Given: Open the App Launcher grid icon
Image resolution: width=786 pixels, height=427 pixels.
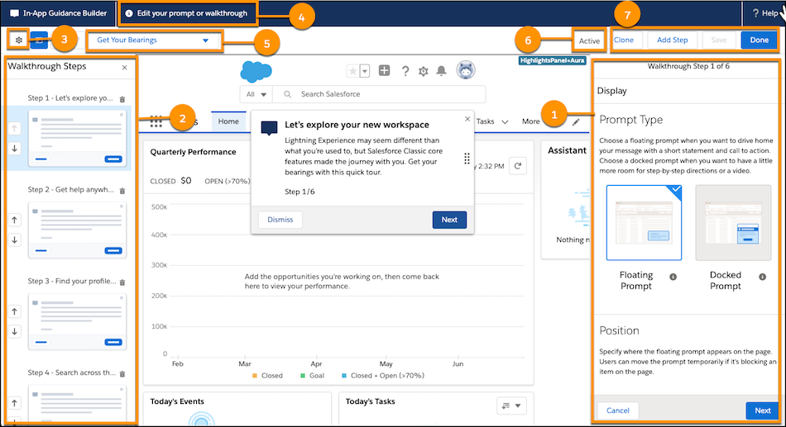Looking at the screenshot, I should [x=156, y=121].
